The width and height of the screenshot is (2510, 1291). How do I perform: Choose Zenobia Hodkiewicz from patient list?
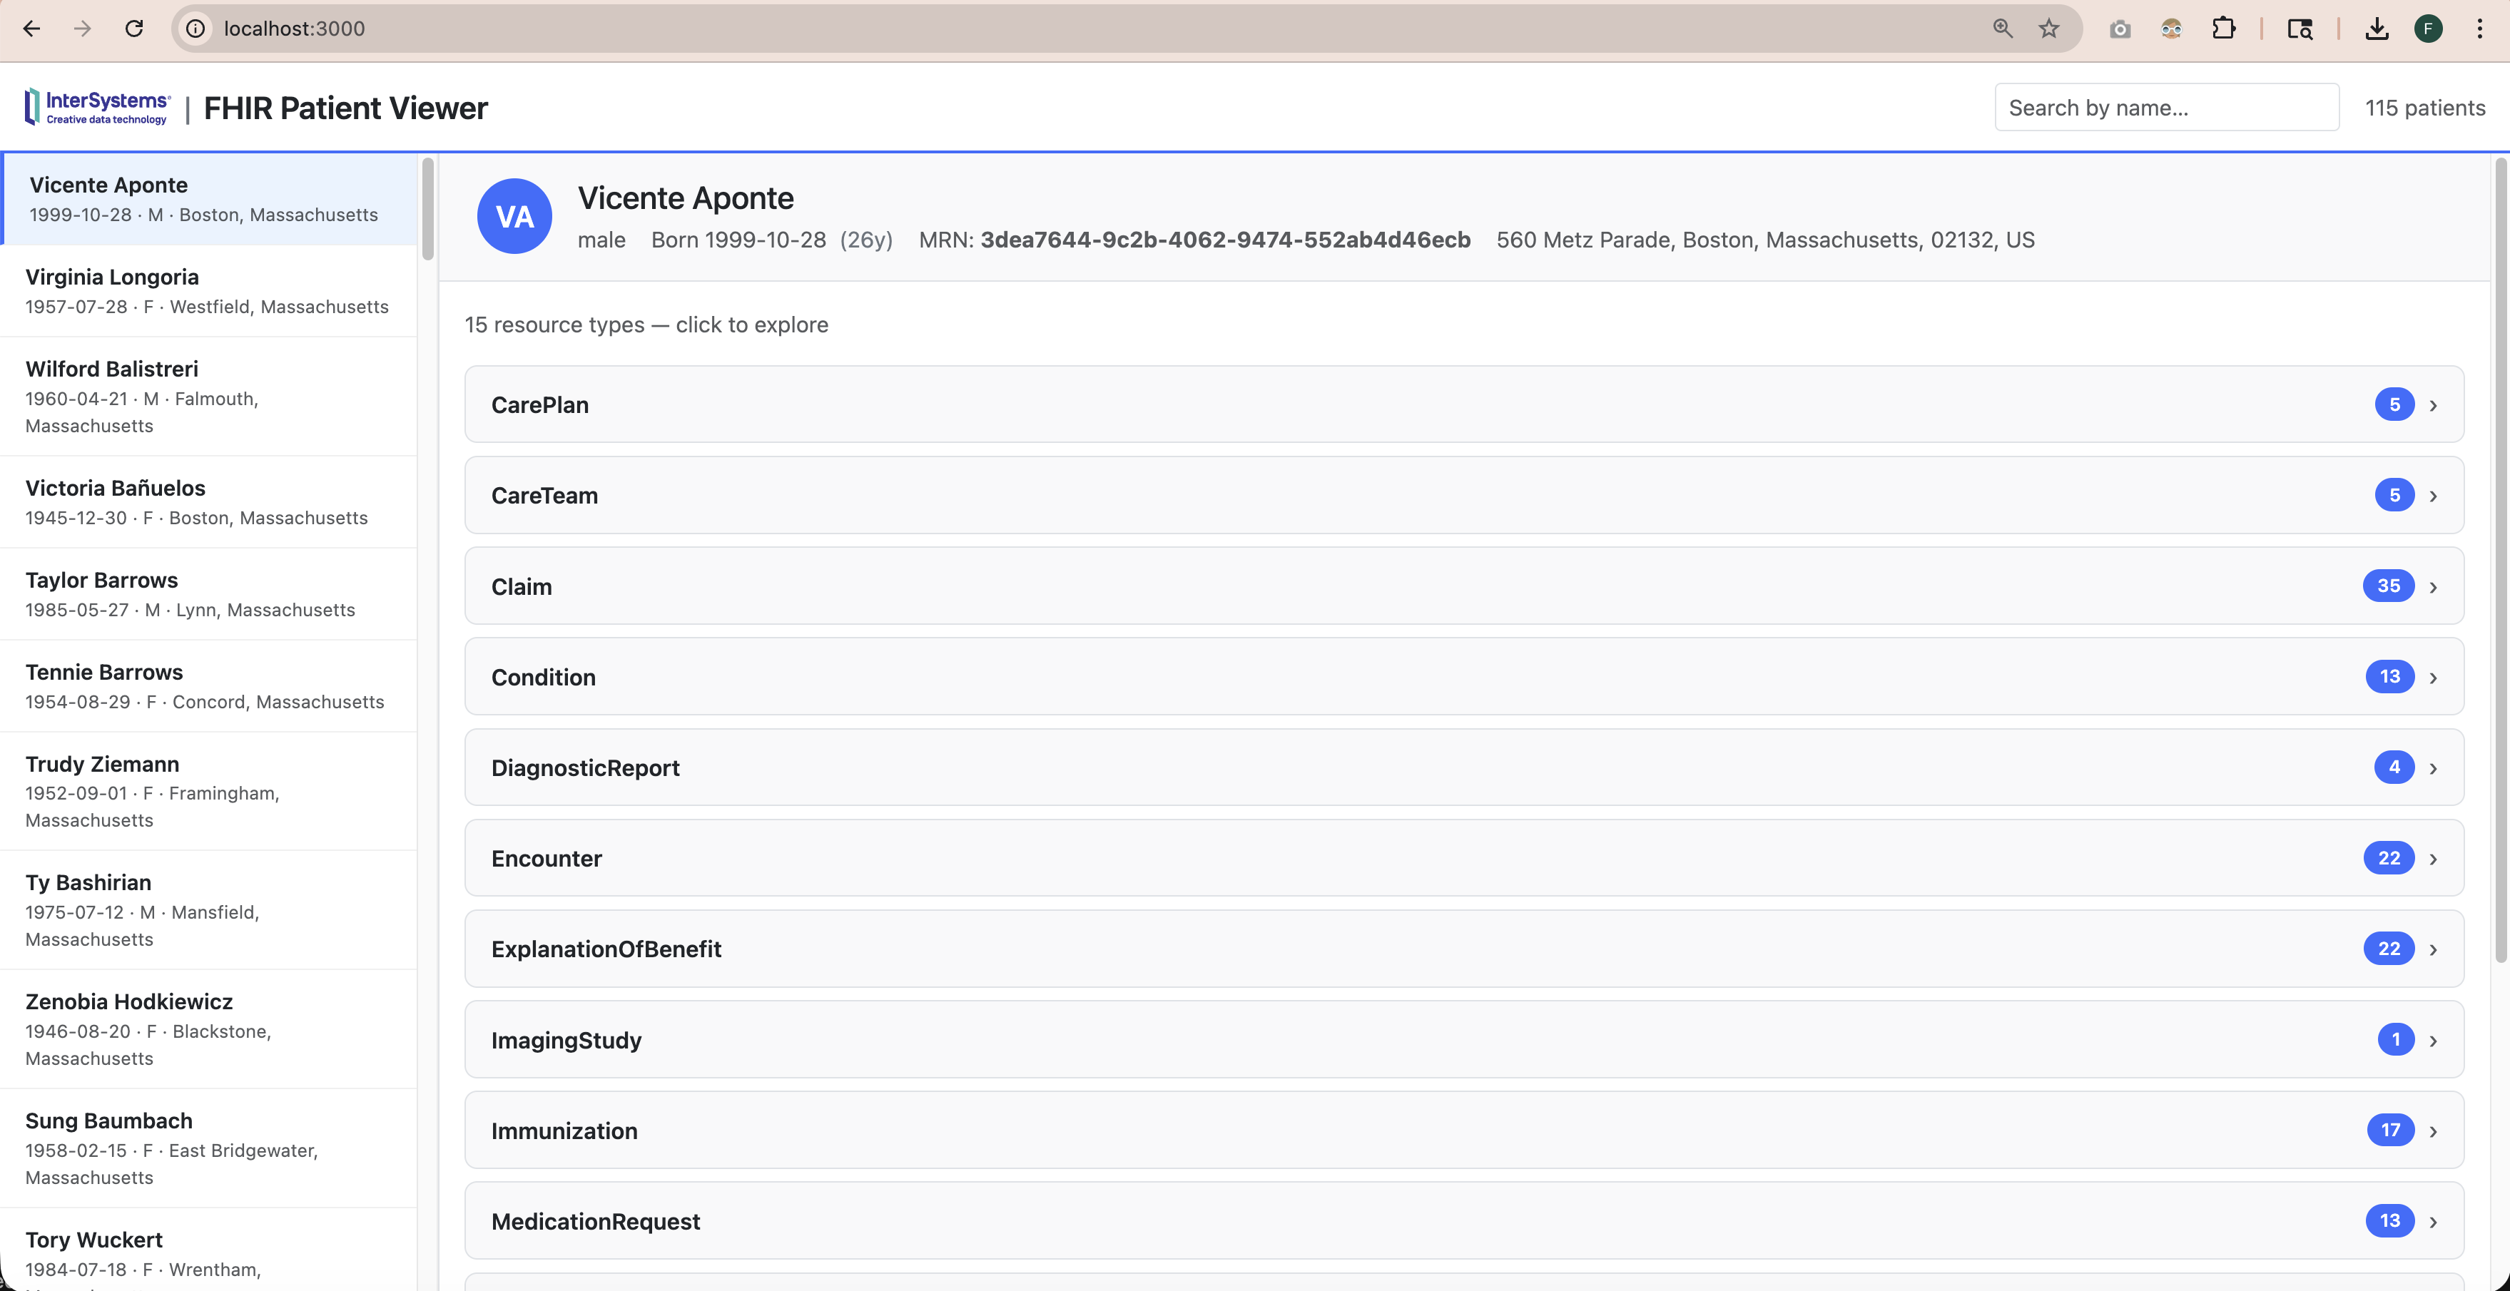[208, 1028]
